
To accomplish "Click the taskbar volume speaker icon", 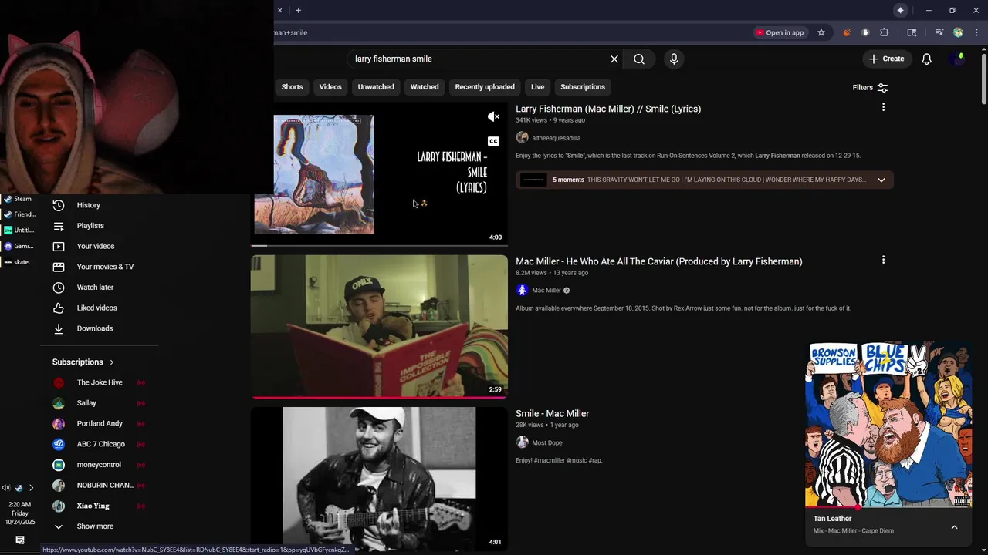I will pos(6,488).
